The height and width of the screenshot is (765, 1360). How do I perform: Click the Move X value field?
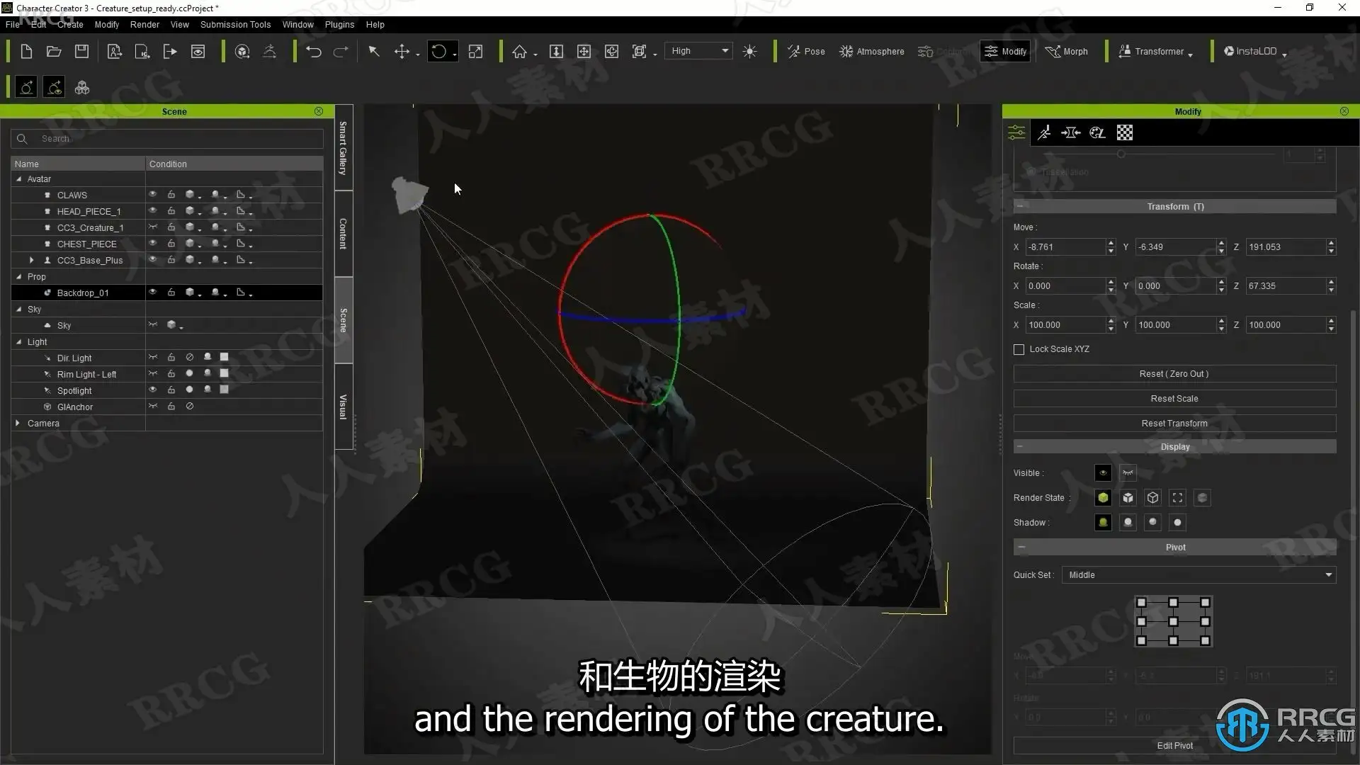[1066, 246]
